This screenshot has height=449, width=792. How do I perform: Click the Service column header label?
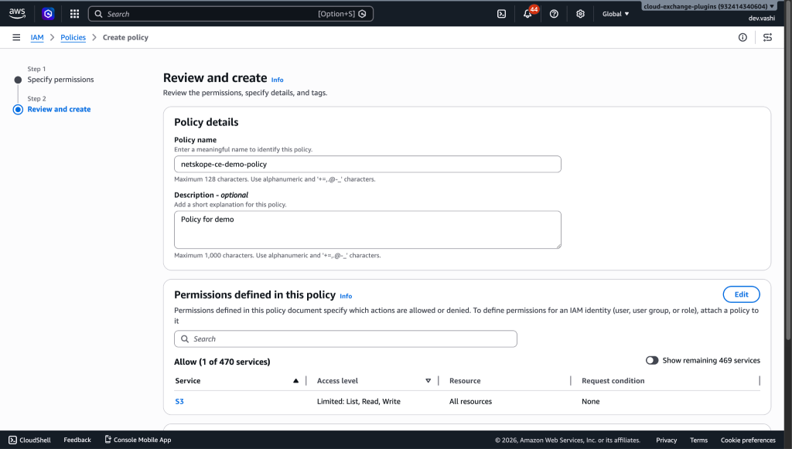pyautogui.click(x=188, y=381)
